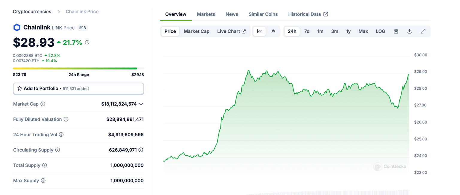Click Add to Portfolio button
This screenshot has width=460, height=195.
[78, 89]
